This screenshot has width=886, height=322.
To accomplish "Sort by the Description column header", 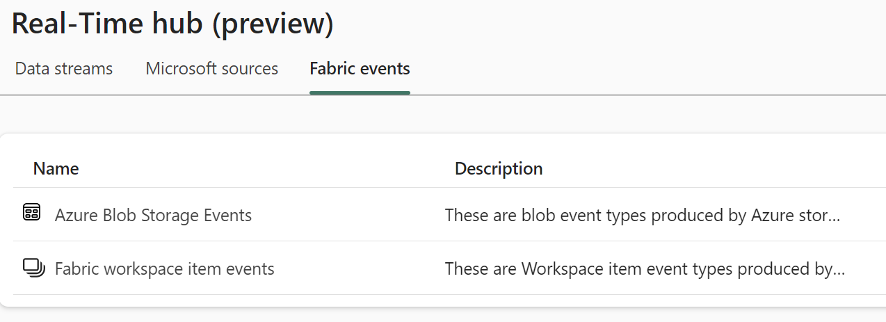I will (x=499, y=168).
